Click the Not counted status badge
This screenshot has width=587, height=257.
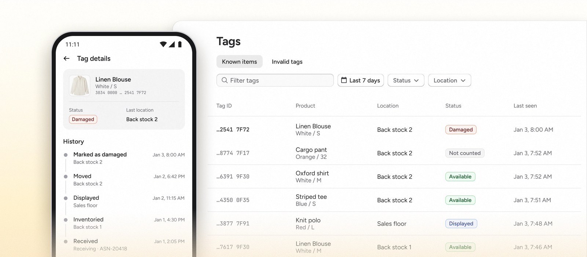pos(465,153)
